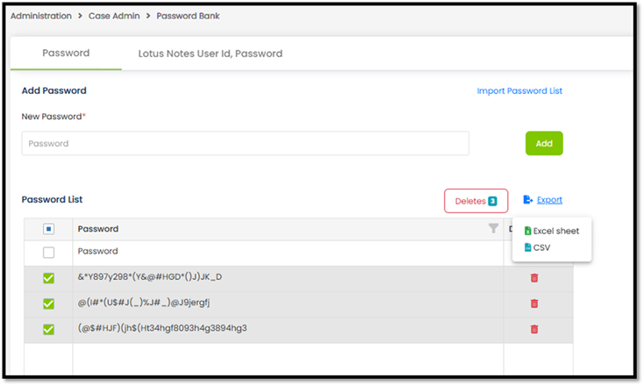Click the green Add button
The image size is (644, 386).
[544, 143]
